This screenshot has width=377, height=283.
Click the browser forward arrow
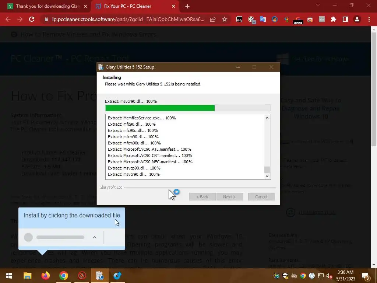(x=20, y=19)
